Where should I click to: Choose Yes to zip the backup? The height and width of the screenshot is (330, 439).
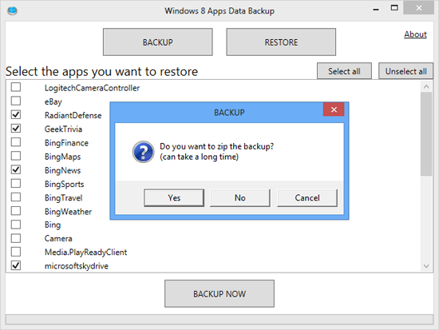(174, 197)
